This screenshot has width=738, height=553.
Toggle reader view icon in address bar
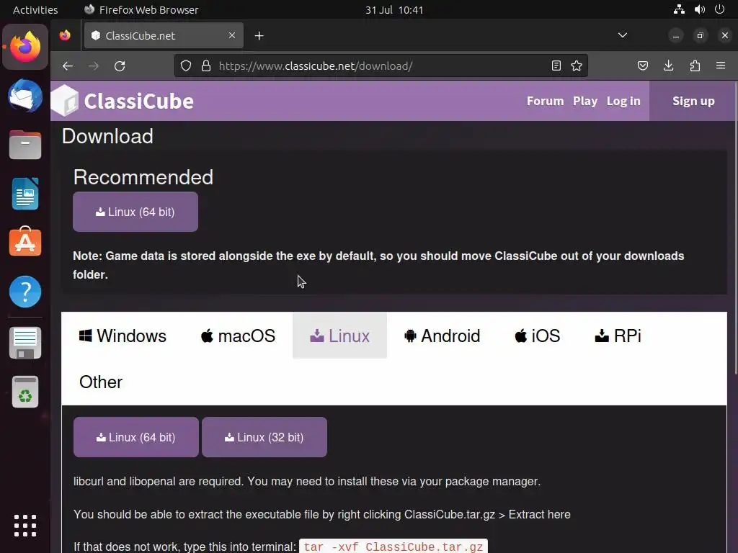556,66
